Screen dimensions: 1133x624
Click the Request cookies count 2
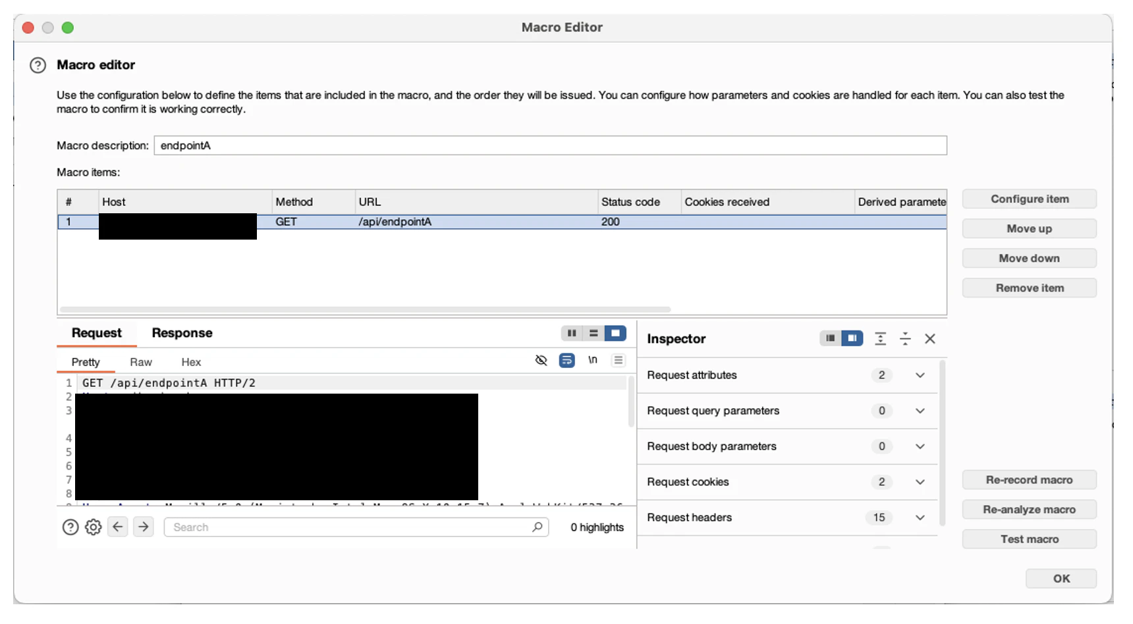tap(882, 482)
